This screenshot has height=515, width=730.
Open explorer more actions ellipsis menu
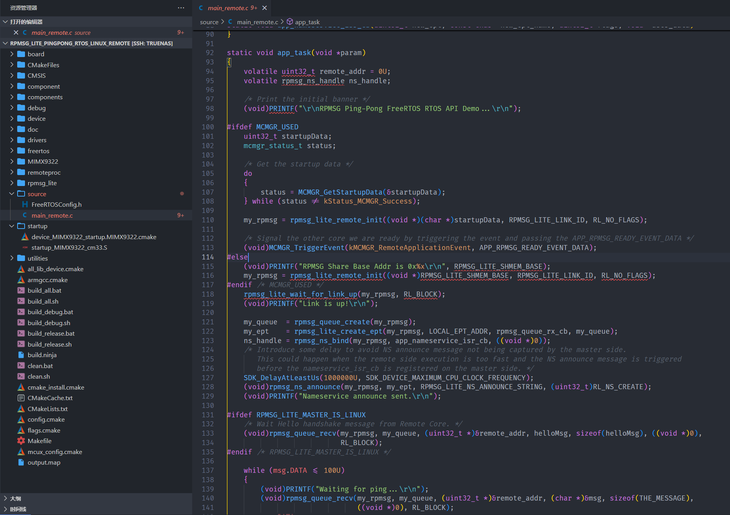(181, 8)
